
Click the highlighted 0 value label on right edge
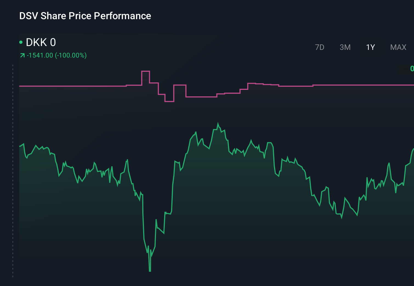412,69
